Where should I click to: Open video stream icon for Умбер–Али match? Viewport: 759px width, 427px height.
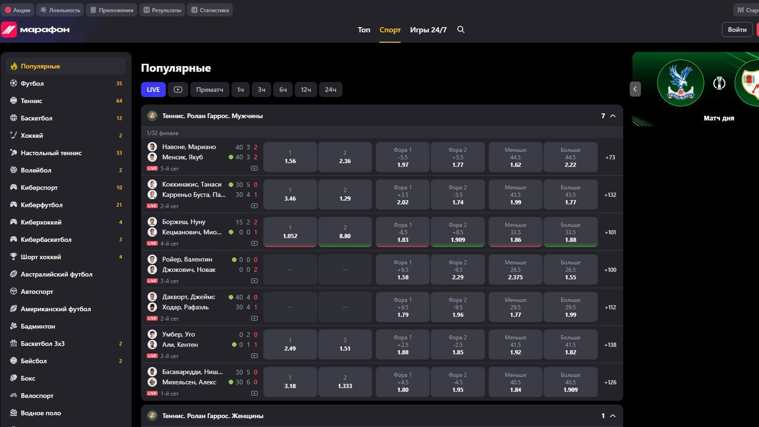click(254, 356)
